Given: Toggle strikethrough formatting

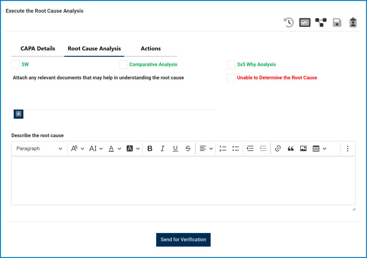Looking at the screenshot, I should click(188, 148).
